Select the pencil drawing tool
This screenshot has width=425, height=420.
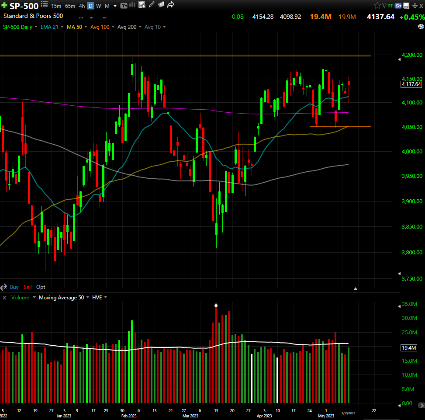[x=152, y=4]
